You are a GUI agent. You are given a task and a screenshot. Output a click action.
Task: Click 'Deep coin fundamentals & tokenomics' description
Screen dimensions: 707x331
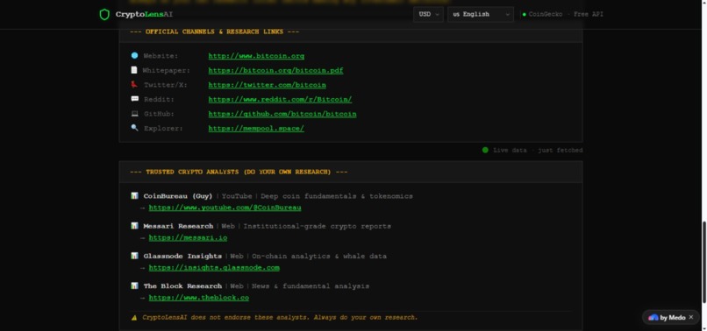click(x=336, y=196)
